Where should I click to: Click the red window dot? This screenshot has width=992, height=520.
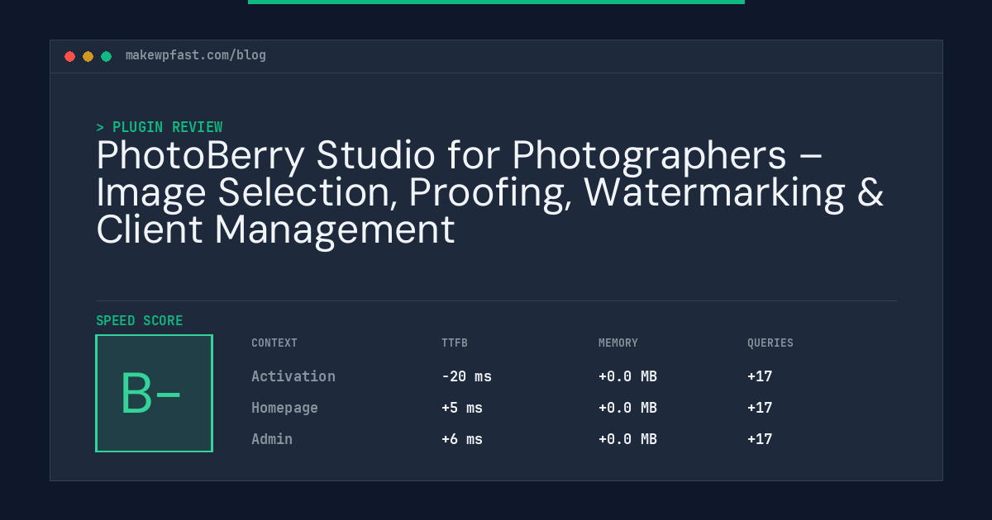(69, 56)
